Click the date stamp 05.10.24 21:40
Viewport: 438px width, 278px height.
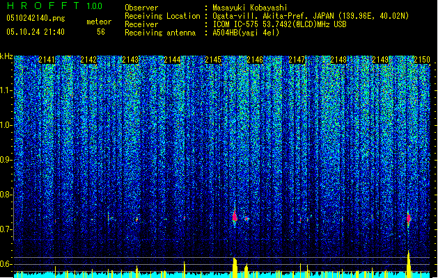click(x=36, y=32)
